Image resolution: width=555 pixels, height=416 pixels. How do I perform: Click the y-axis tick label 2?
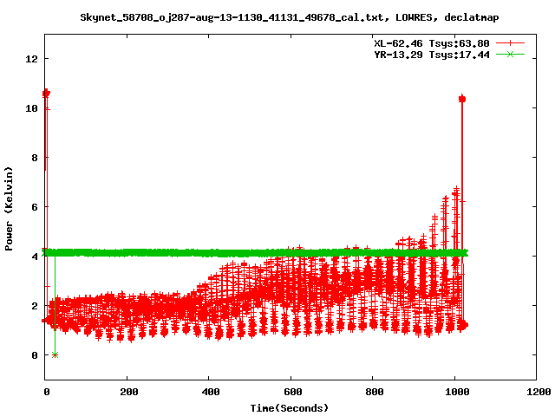pos(35,306)
